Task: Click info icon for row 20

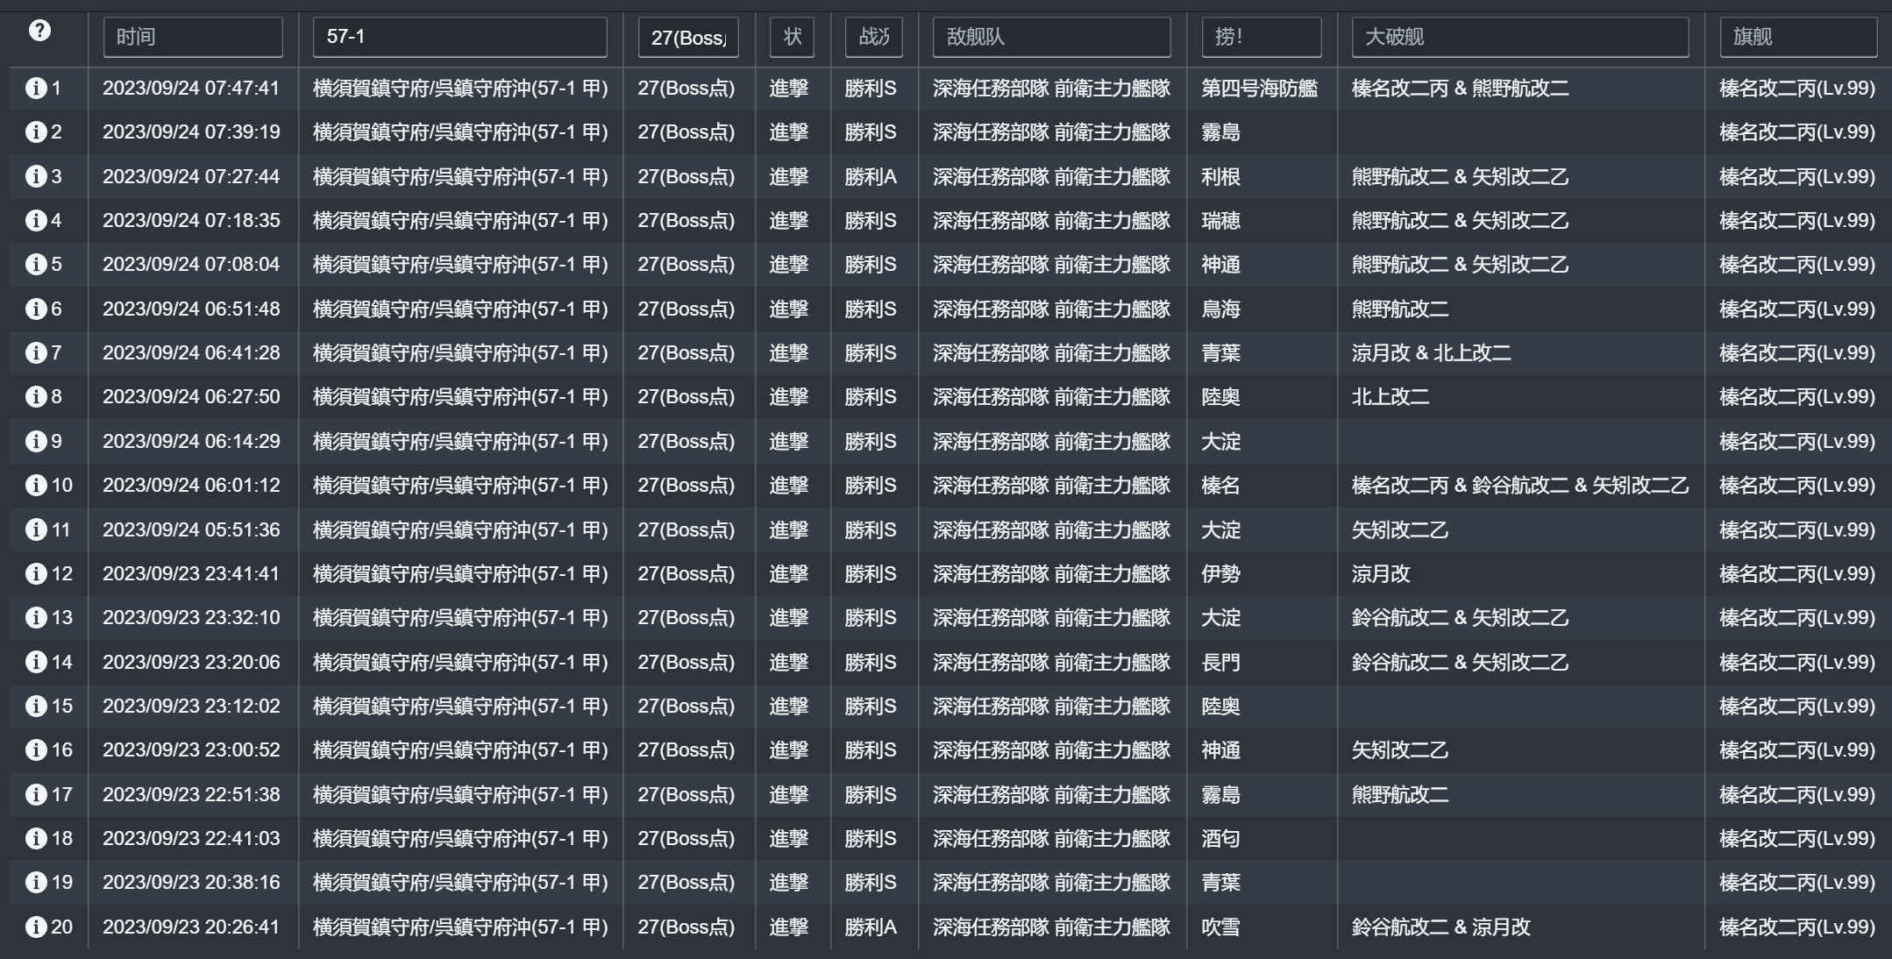Action: pos(36,927)
